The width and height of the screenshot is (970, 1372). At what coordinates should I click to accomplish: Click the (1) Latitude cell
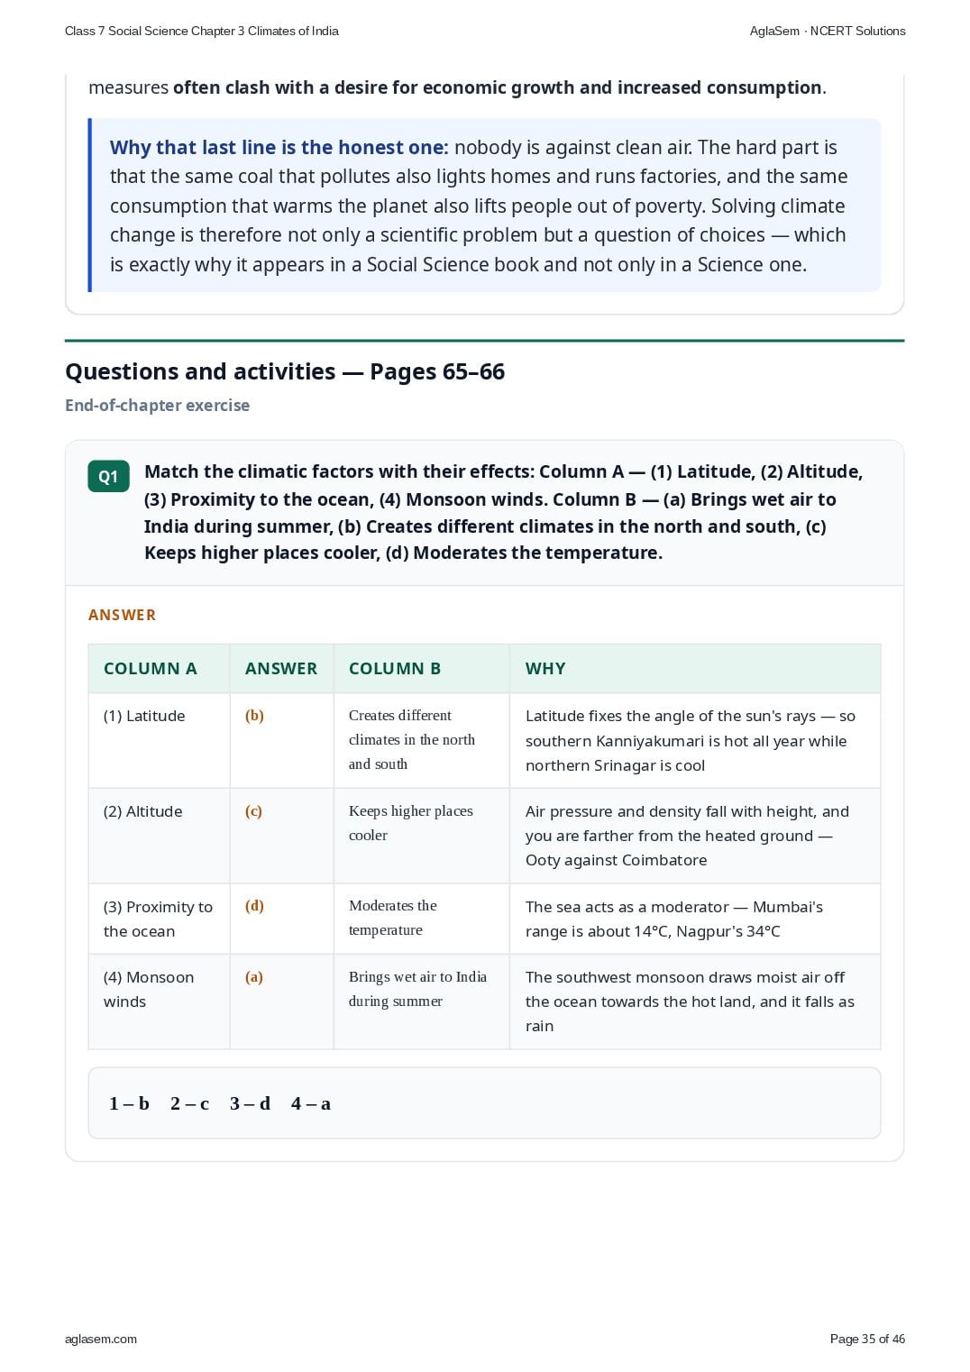click(x=159, y=740)
